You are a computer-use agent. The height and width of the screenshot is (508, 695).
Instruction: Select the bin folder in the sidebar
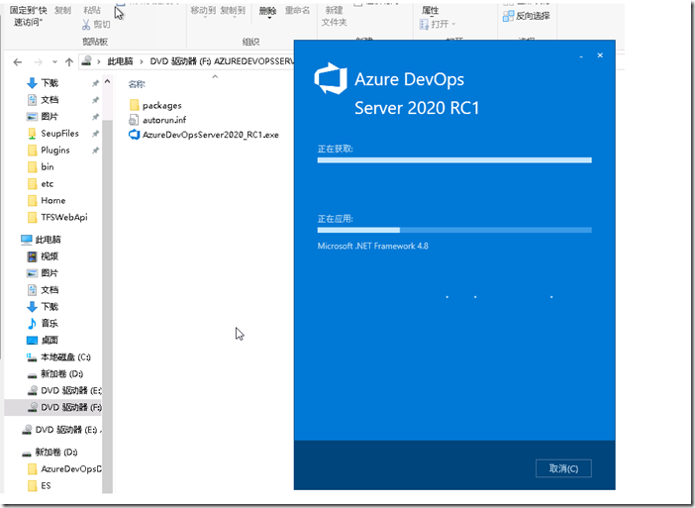[48, 167]
